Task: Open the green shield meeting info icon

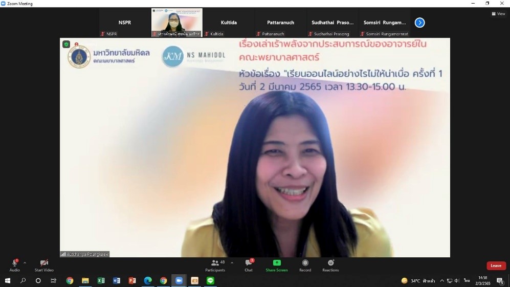Action: pyautogui.click(x=66, y=45)
